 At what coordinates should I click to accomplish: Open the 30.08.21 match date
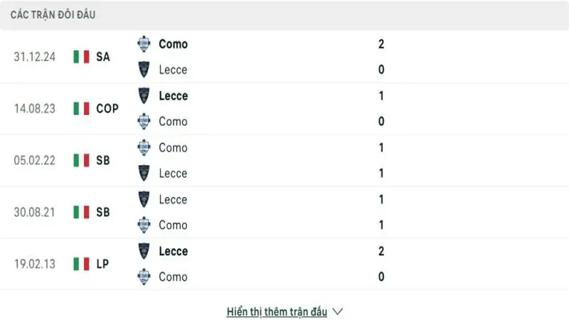pos(34,212)
